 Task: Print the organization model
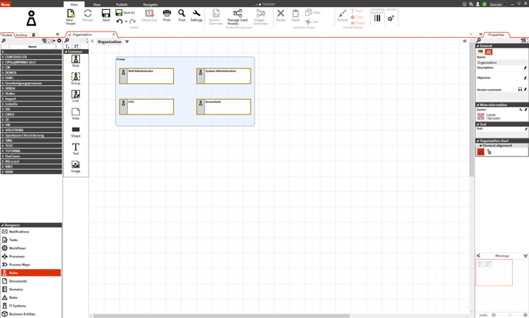(167, 15)
